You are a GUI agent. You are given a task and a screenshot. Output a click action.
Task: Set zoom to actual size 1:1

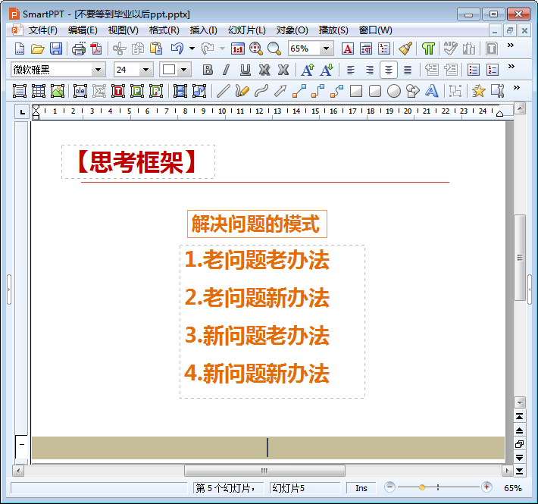[x=238, y=49]
